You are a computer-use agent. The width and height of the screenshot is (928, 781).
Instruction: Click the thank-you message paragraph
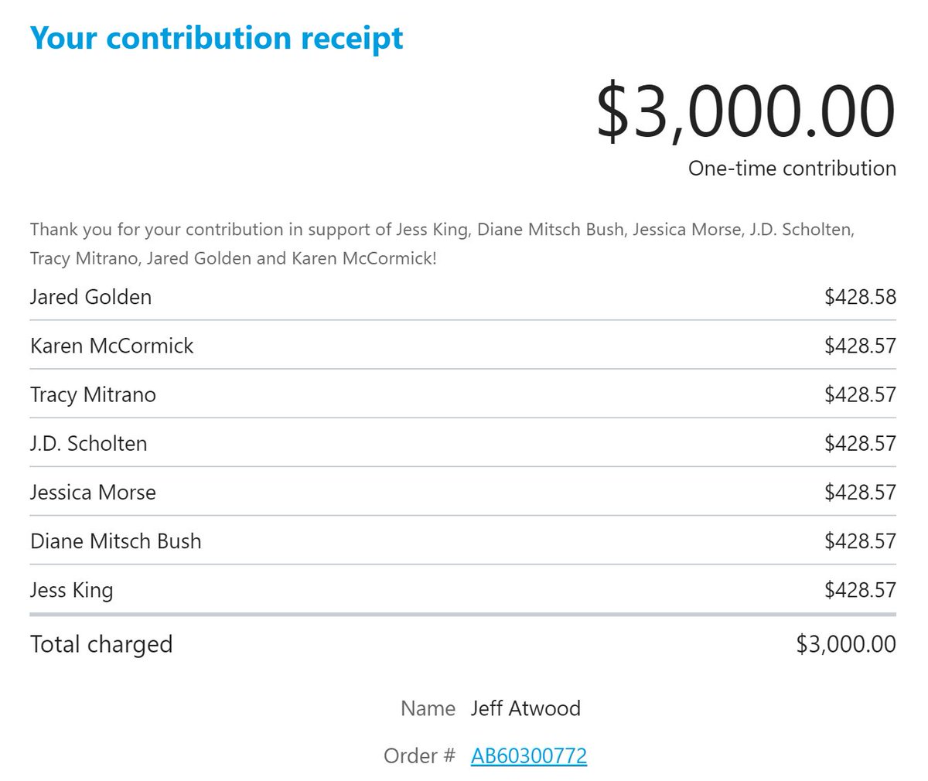point(442,244)
